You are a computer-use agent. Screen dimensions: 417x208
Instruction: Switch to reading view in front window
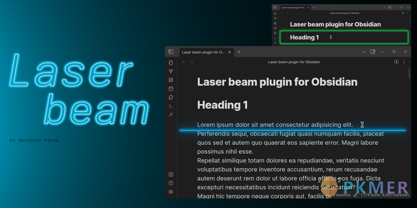(396, 62)
